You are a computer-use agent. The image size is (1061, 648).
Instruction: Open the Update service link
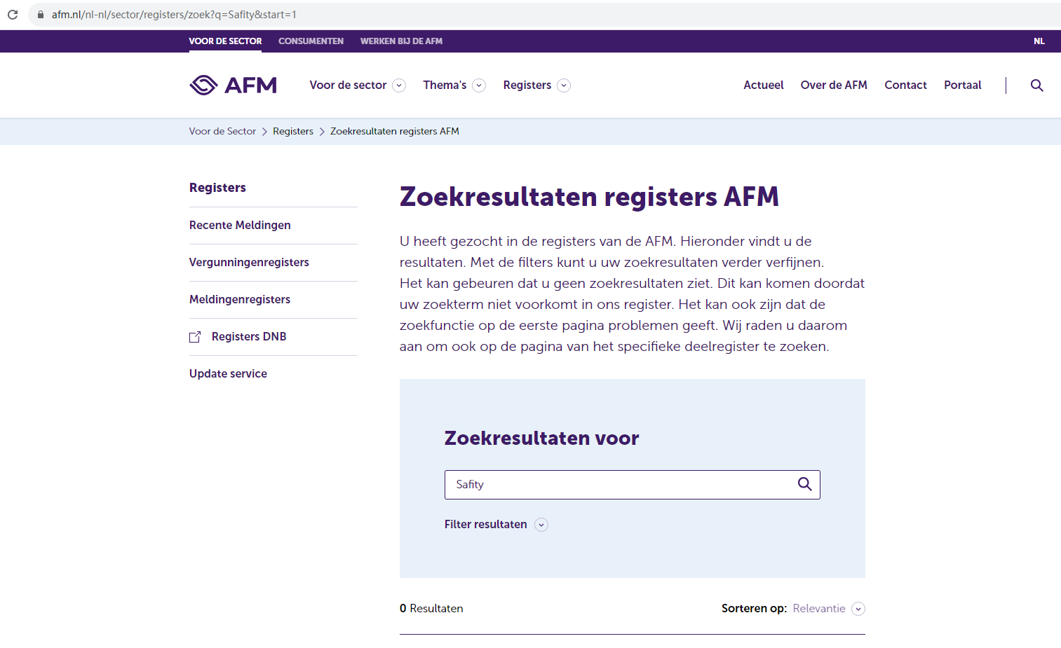[x=228, y=373]
